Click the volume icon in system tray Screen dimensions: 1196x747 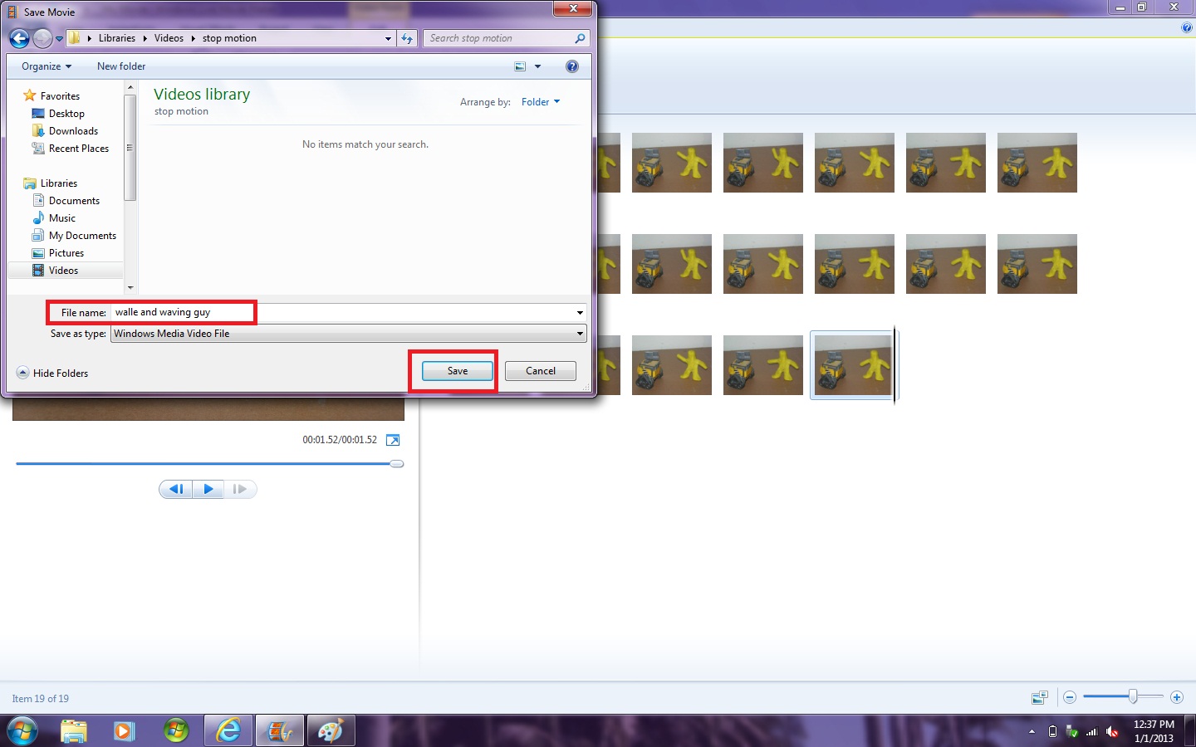pos(1112,731)
